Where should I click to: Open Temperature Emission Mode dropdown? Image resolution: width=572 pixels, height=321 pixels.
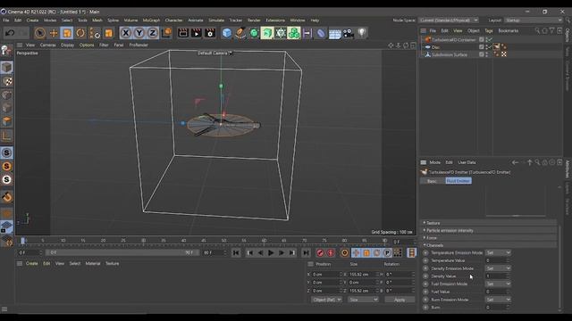click(x=499, y=252)
